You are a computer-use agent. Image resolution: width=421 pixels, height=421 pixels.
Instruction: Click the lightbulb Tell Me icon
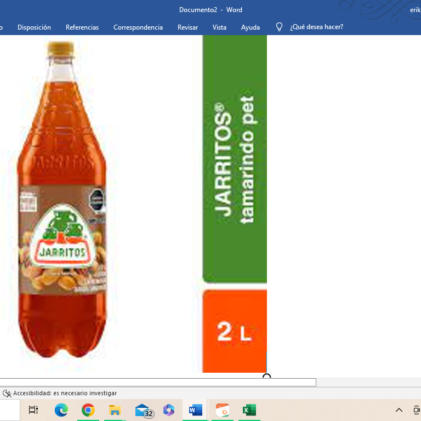click(279, 27)
